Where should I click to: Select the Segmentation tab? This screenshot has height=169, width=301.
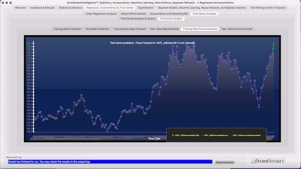click(146, 8)
